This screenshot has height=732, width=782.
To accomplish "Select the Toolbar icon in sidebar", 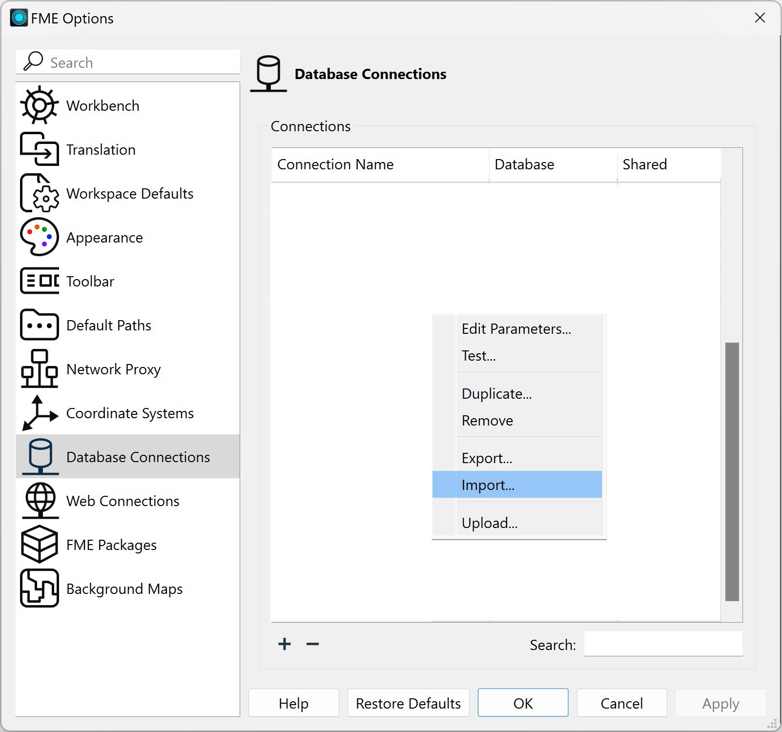I will tap(39, 281).
